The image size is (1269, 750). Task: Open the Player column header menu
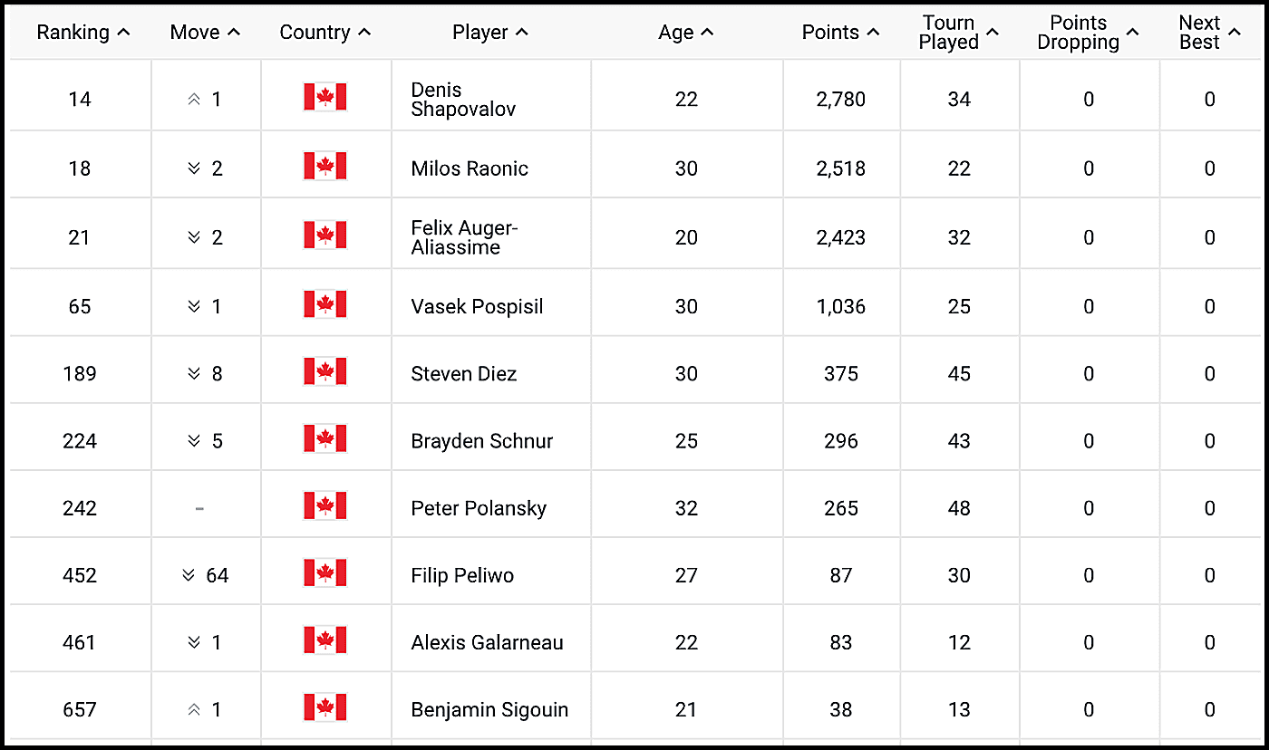[x=490, y=32]
